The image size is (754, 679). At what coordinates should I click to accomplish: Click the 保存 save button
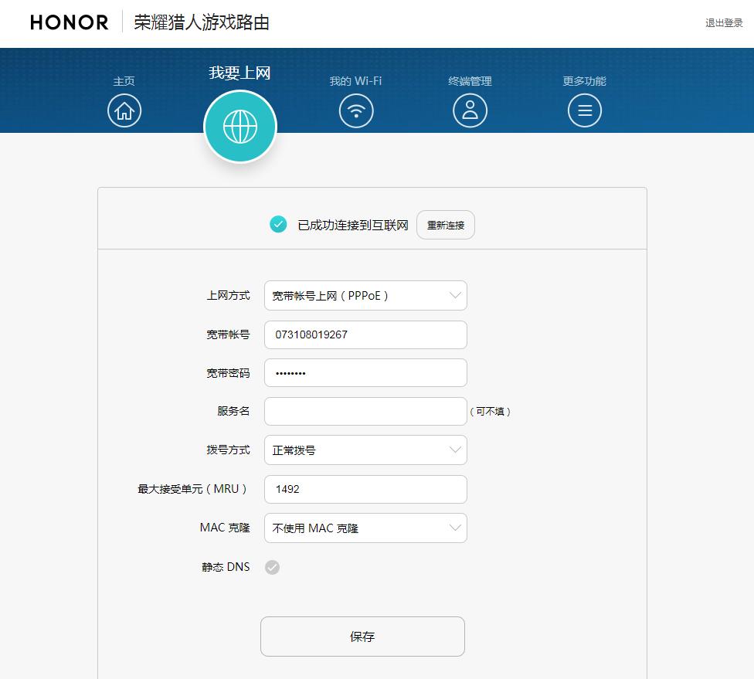coord(362,637)
